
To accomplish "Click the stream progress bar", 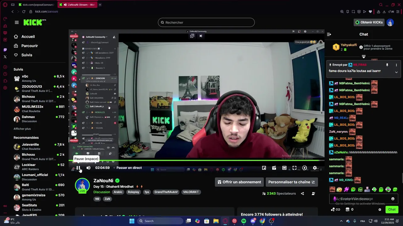I will 196,160.
